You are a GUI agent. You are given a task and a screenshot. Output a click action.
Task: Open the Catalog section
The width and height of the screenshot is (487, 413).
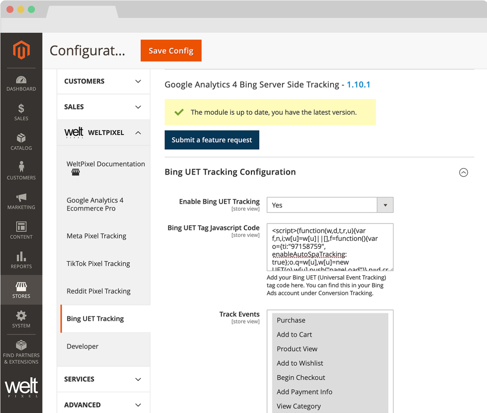pos(21,142)
